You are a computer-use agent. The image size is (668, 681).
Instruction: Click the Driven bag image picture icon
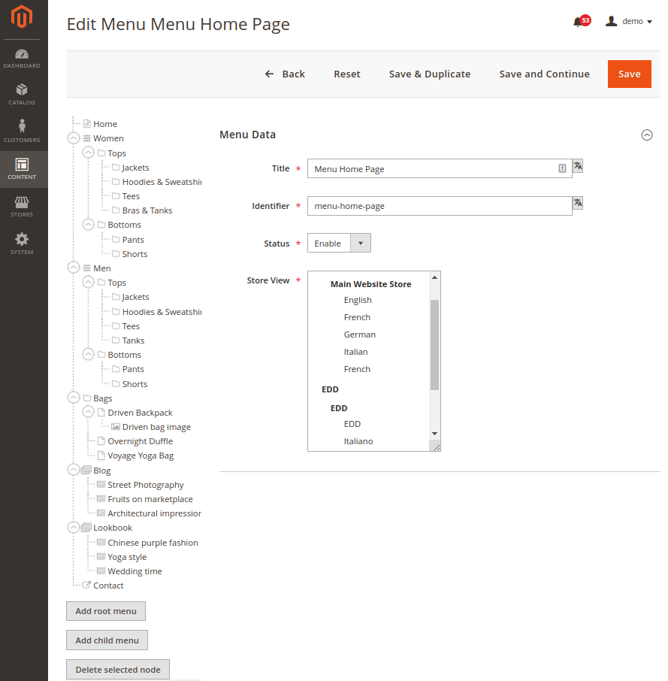(116, 426)
